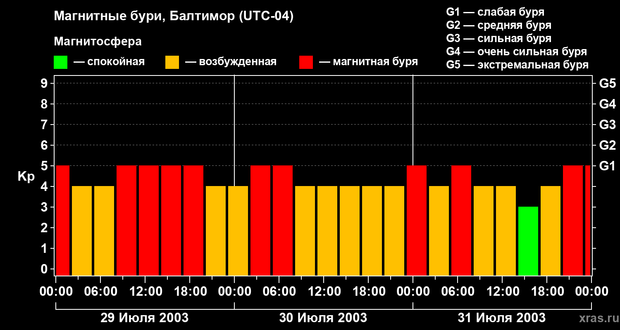Image resolution: width=620 pixels, height=330 pixels.
Task: Click the red bar above 18:00 on 29 Июля
Action: 193,220
